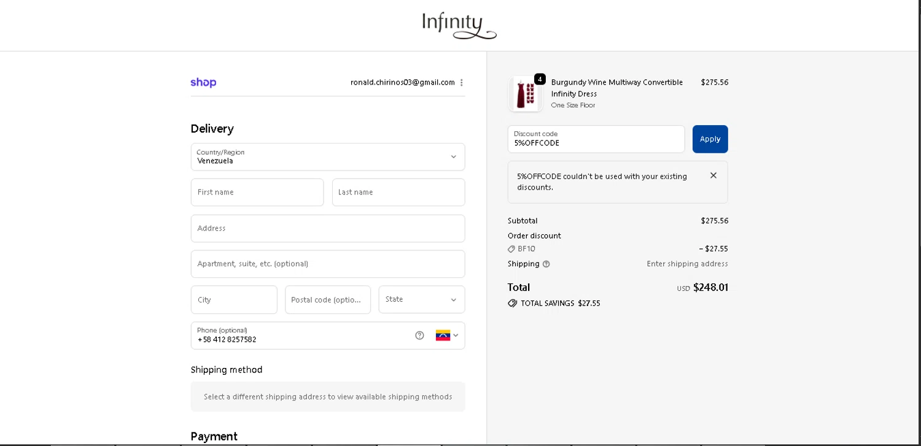Click the Payment heading
The image size is (921, 446).
(214, 437)
